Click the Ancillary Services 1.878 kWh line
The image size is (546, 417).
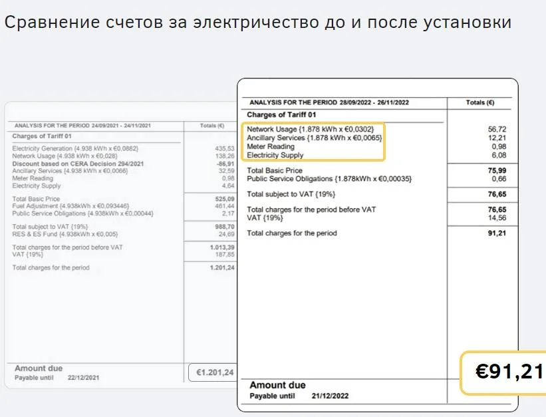click(314, 138)
